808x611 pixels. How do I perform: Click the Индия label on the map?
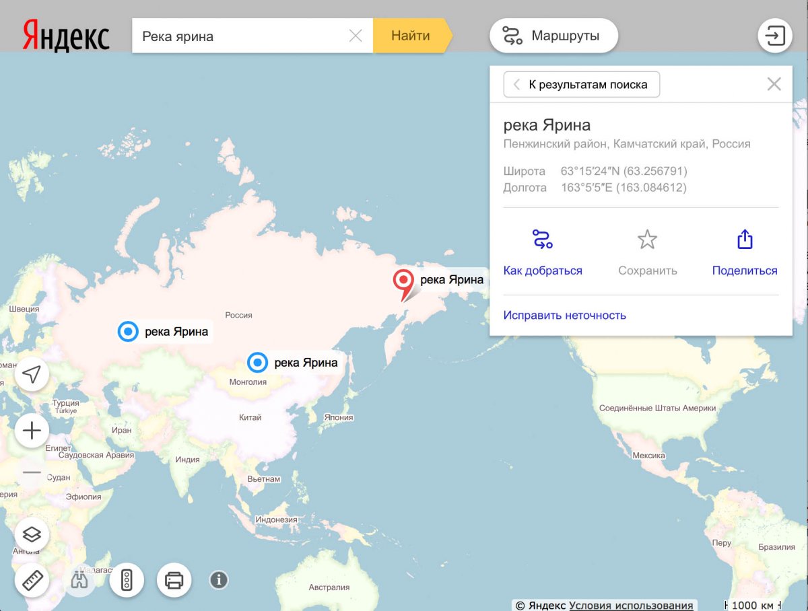click(x=187, y=460)
